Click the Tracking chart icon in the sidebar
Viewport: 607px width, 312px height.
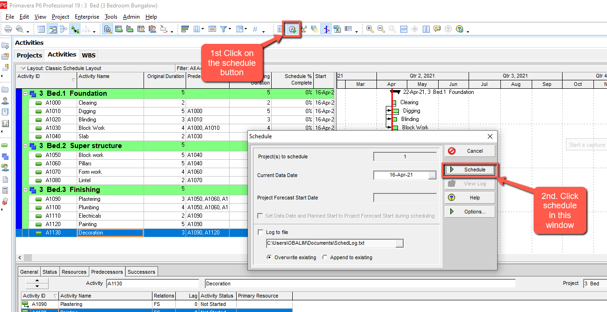(5, 124)
